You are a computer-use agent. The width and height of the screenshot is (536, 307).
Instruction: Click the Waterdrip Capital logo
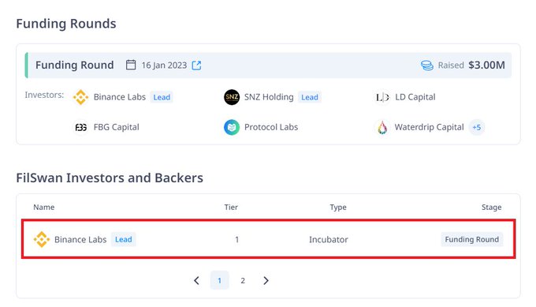click(382, 127)
